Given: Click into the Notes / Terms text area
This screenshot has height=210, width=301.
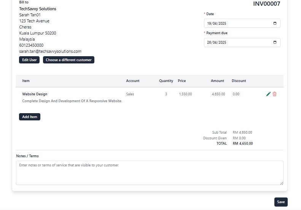Looking at the screenshot, I should tap(150, 173).
